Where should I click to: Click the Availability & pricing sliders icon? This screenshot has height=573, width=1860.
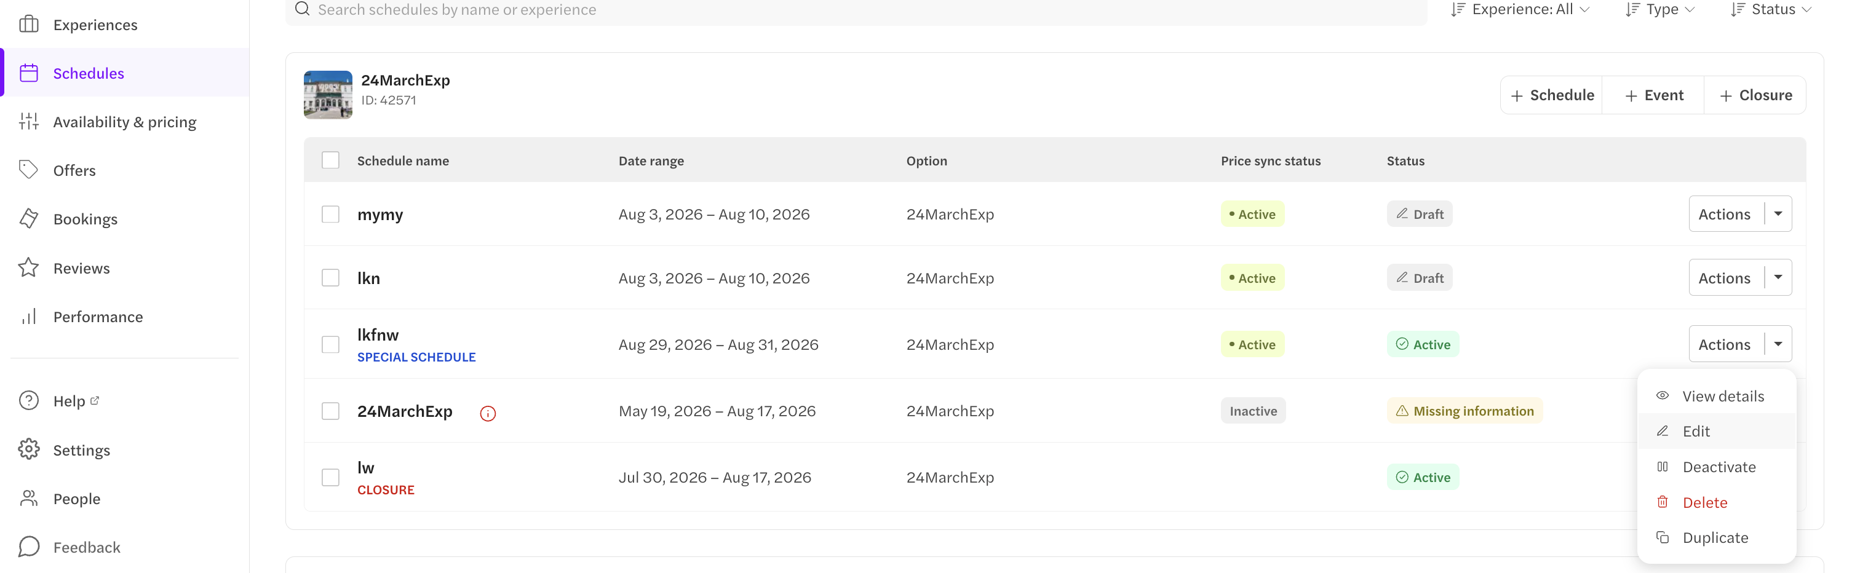[29, 121]
